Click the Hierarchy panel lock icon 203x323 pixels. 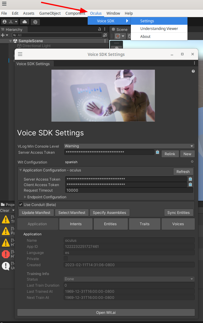(100, 29)
